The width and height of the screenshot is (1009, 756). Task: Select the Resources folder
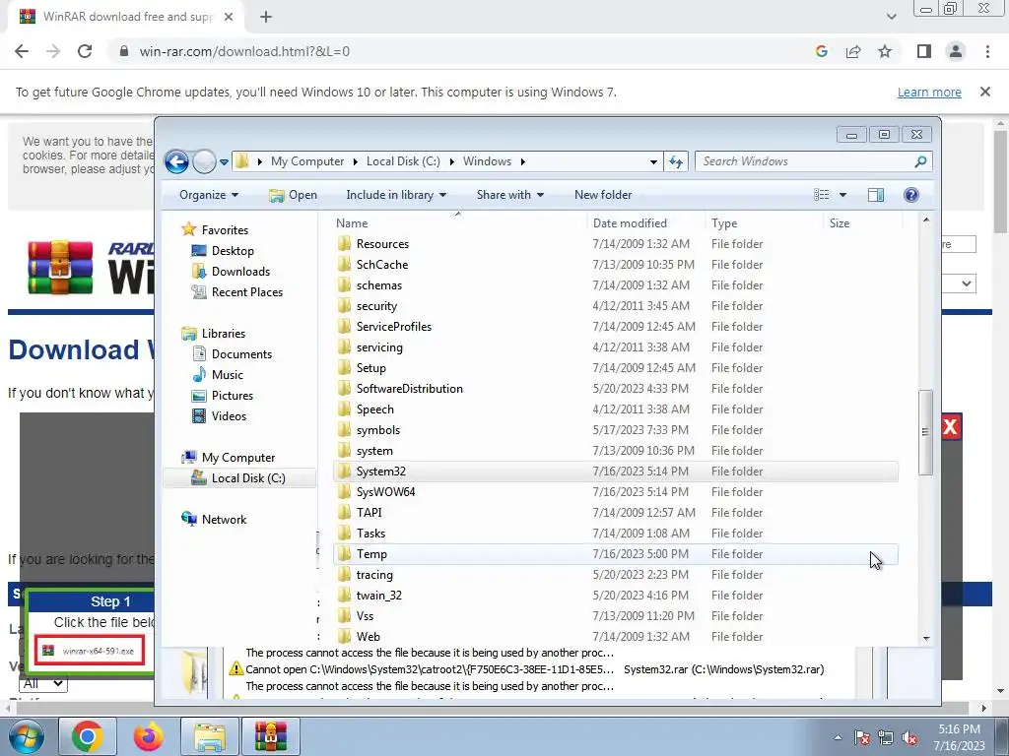point(616,244)
